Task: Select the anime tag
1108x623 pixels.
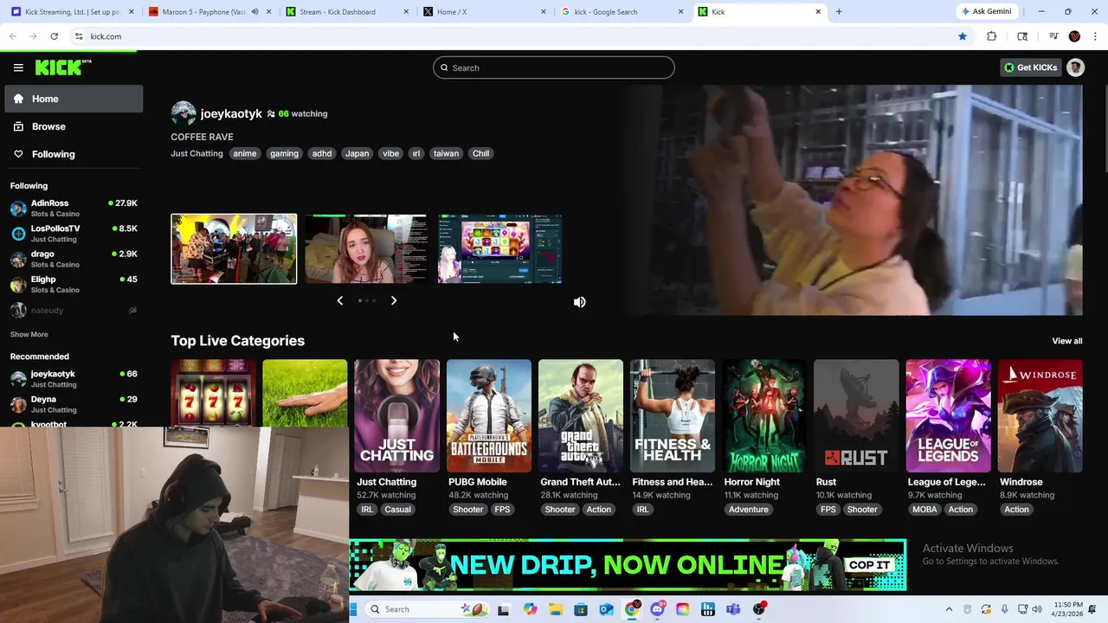Action: (245, 153)
